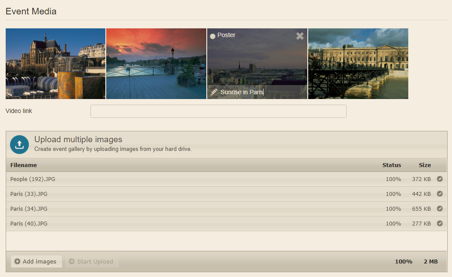This screenshot has height=277, width=452.
Task: Click checkmark icon for Paris (40).JPG
Action: coord(440,223)
